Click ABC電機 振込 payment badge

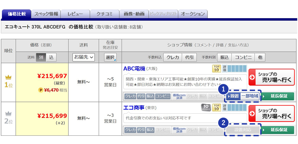click(x=150, y=96)
